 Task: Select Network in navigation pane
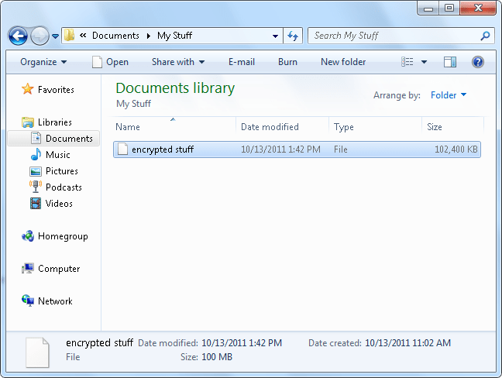(x=55, y=301)
